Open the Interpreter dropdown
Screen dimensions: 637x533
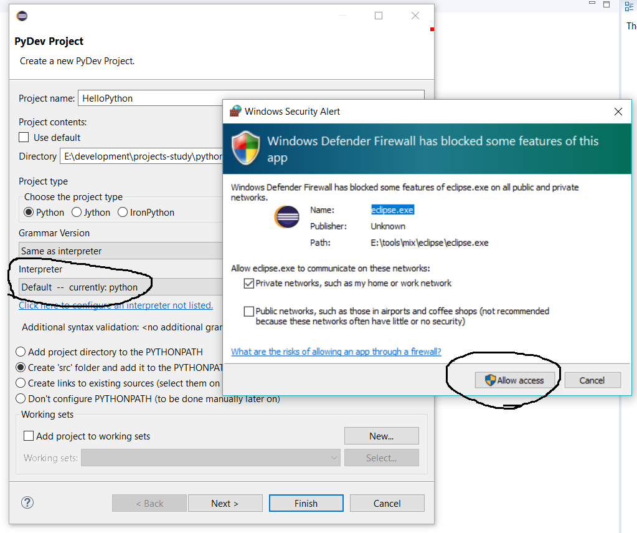tap(121, 287)
